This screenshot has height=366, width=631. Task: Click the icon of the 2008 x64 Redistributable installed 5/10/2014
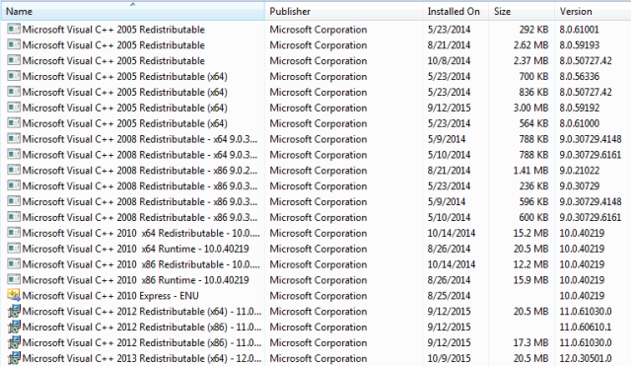point(14,155)
